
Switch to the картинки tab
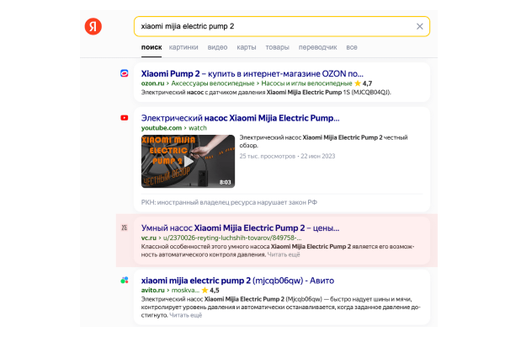pyautogui.click(x=183, y=47)
